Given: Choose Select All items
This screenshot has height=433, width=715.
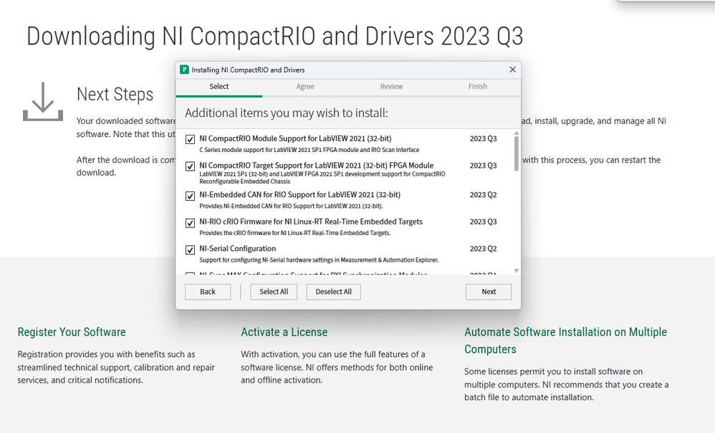Looking at the screenshot, I should [x=274, y=292].
